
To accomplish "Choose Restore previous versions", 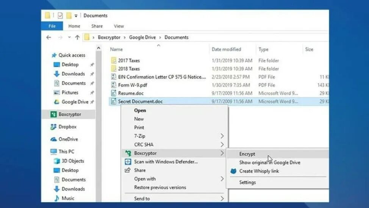I will (160, 187).
